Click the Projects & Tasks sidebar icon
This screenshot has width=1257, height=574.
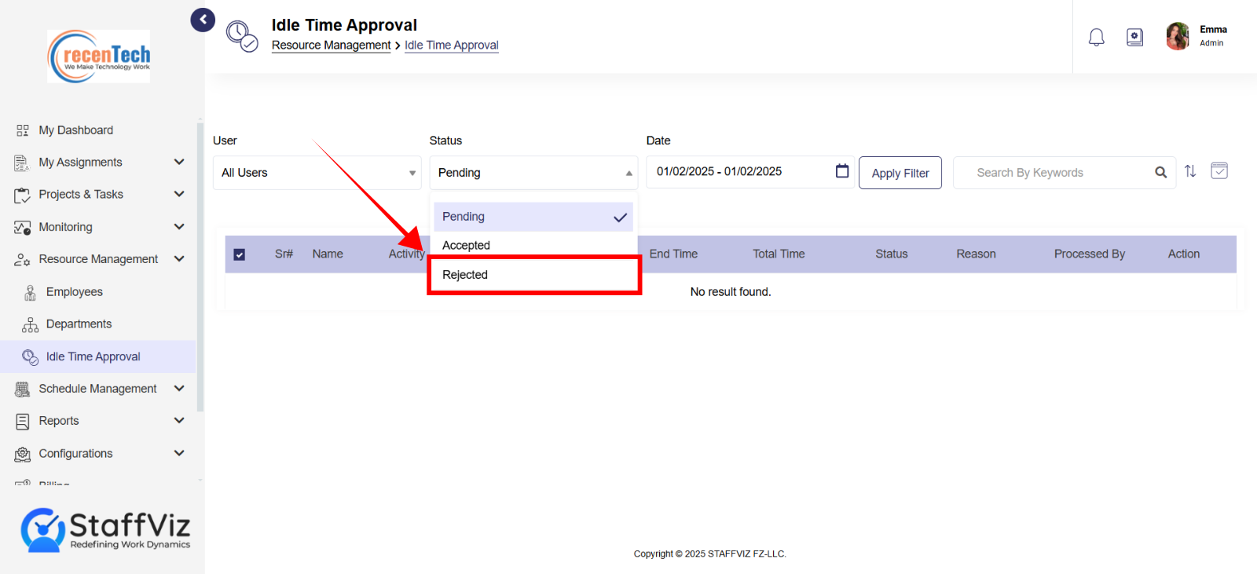coord(22,195)
